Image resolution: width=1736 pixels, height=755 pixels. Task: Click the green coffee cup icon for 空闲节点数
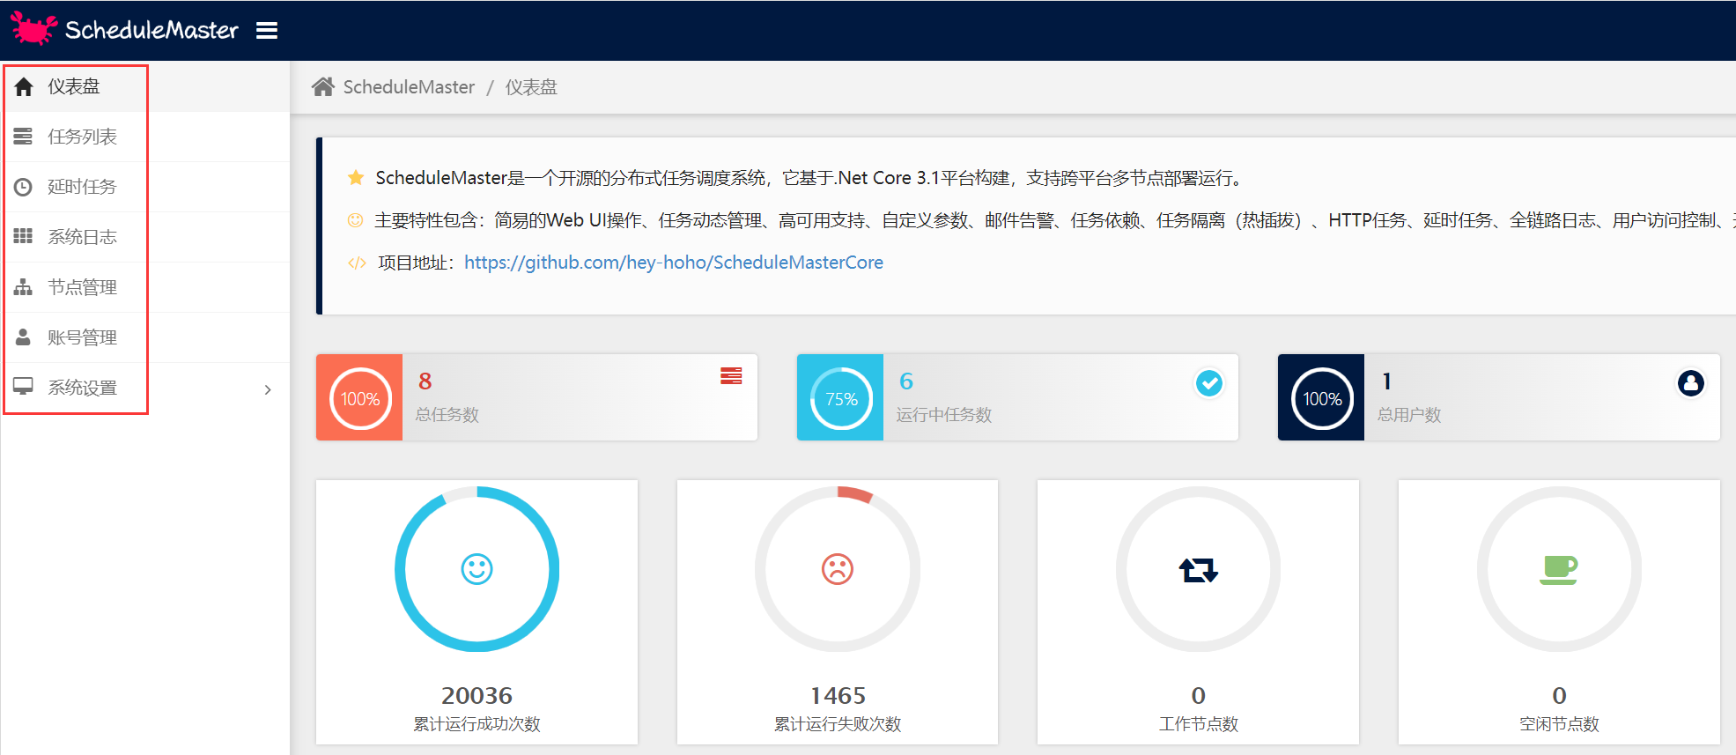1559,570
